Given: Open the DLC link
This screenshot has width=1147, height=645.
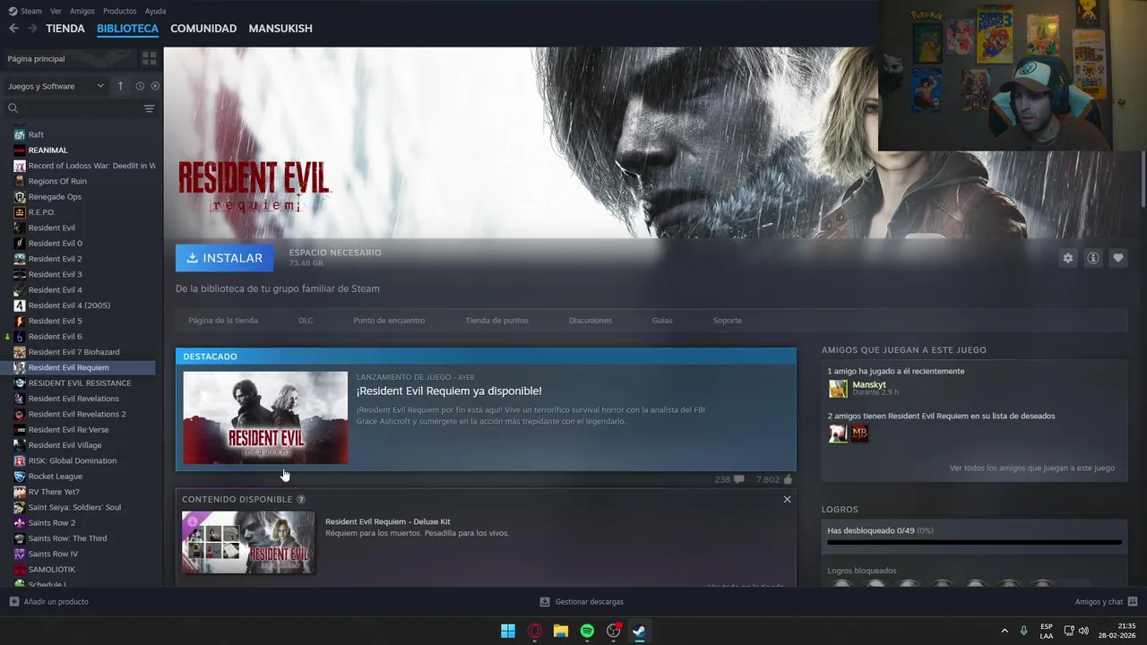Looking at the screenshot, I should (306, 321).
